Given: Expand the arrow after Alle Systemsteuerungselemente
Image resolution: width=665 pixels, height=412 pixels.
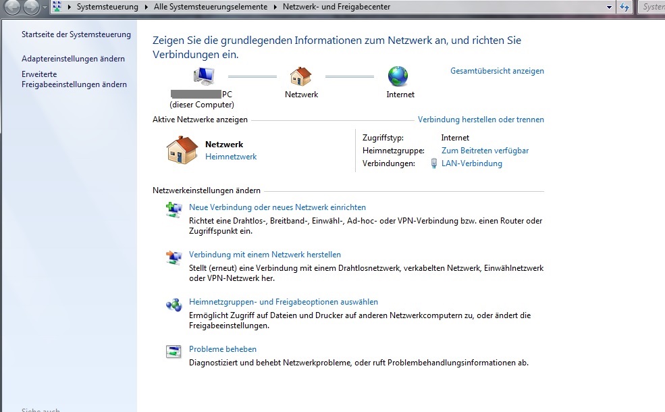Looking at the screenshot, I should tap(275, 7).
